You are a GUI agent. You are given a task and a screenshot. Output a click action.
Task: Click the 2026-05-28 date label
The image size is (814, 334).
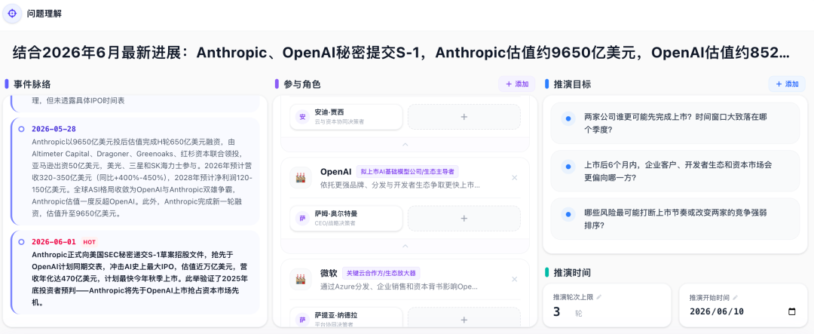[54, 129]
